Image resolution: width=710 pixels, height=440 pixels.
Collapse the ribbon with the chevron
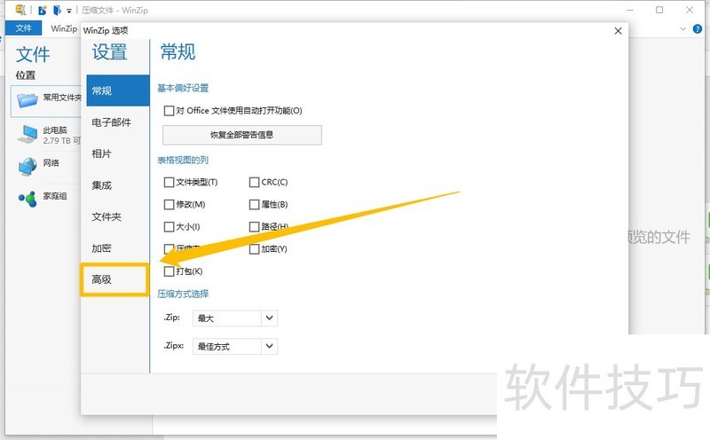pos(685,28)
